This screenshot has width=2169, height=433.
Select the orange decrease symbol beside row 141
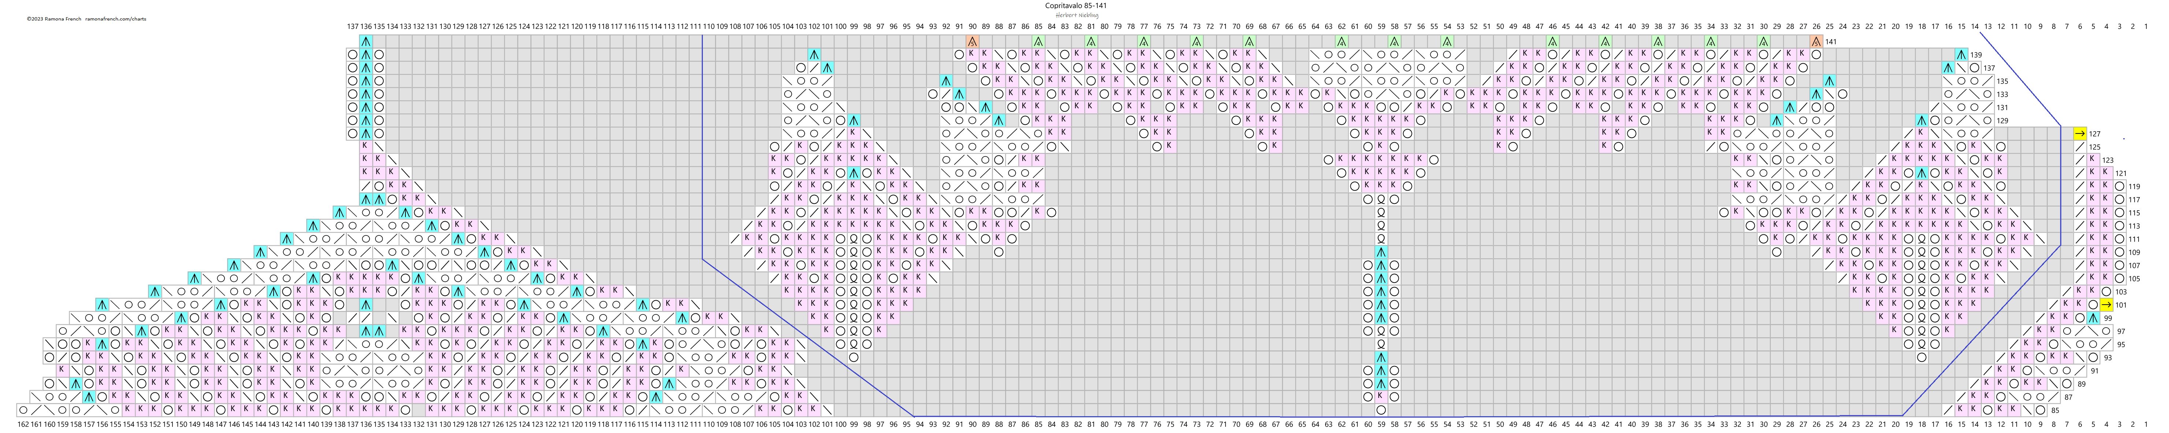pyautogui.click(x=1816, y=41)
